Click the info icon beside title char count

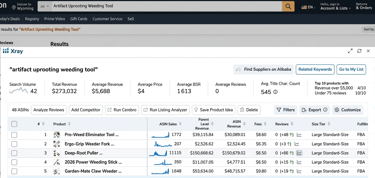275,92
